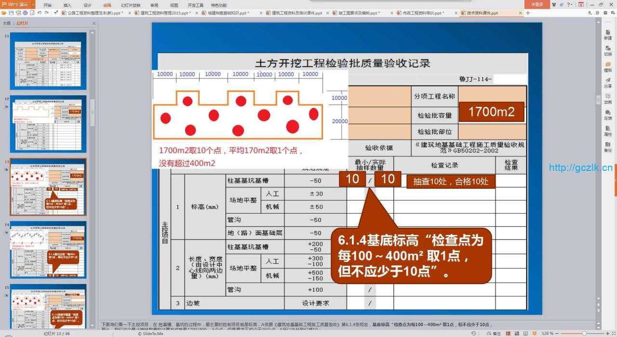Screen dimensions: 617x337
Task: Toggle the 备注 notes pane
Action: pyautogui.click(x=494, y=333)
